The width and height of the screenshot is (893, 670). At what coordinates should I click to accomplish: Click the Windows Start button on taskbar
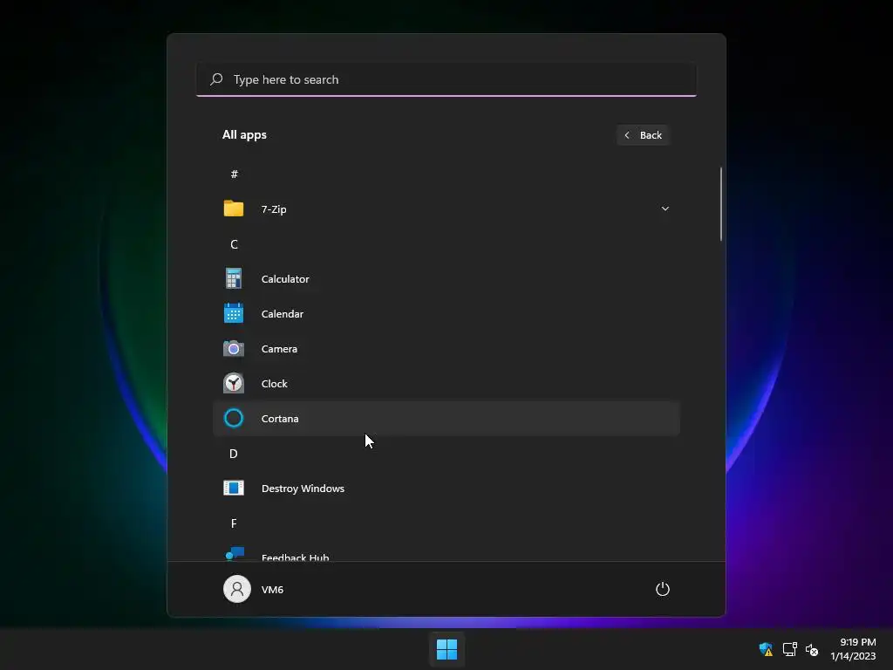(446, 649)
